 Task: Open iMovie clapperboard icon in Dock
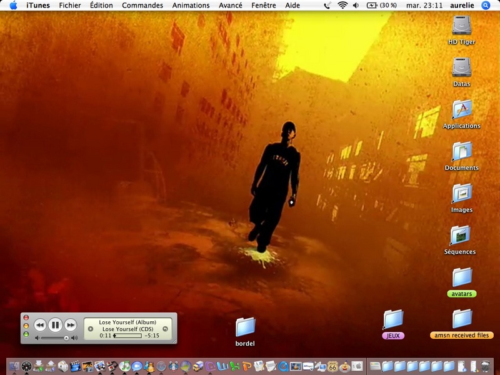[x=75, y=366]
